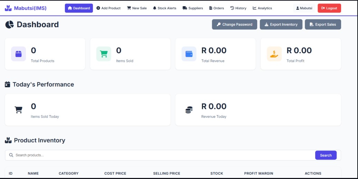Click the PROFIT MARGIN column header
Viewport: 358px width, 179px height.
click(259, 173)
